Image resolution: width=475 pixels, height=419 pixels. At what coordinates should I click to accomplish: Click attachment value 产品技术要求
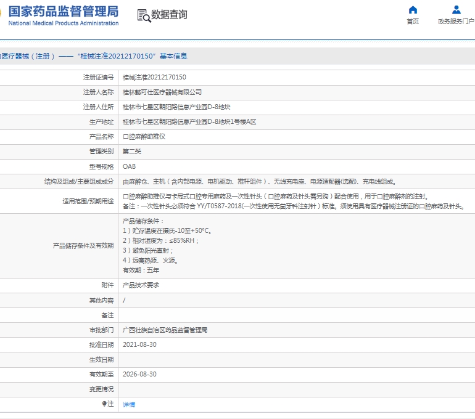[141, 285]
